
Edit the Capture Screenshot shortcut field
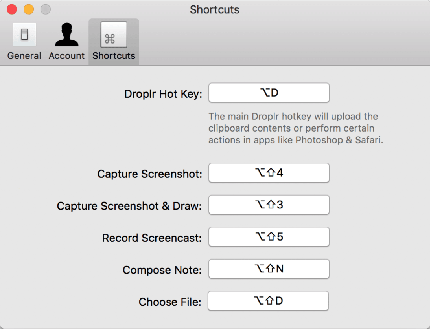click(x=269, y=173)
